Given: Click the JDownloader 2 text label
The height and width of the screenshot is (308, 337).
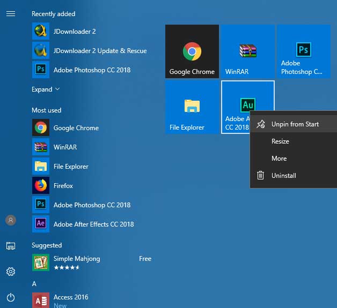Looking at the screenshot, I should click(75, 32).
